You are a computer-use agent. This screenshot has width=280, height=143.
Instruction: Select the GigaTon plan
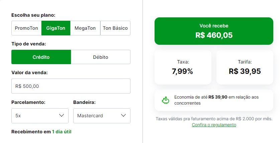[56, 28]
